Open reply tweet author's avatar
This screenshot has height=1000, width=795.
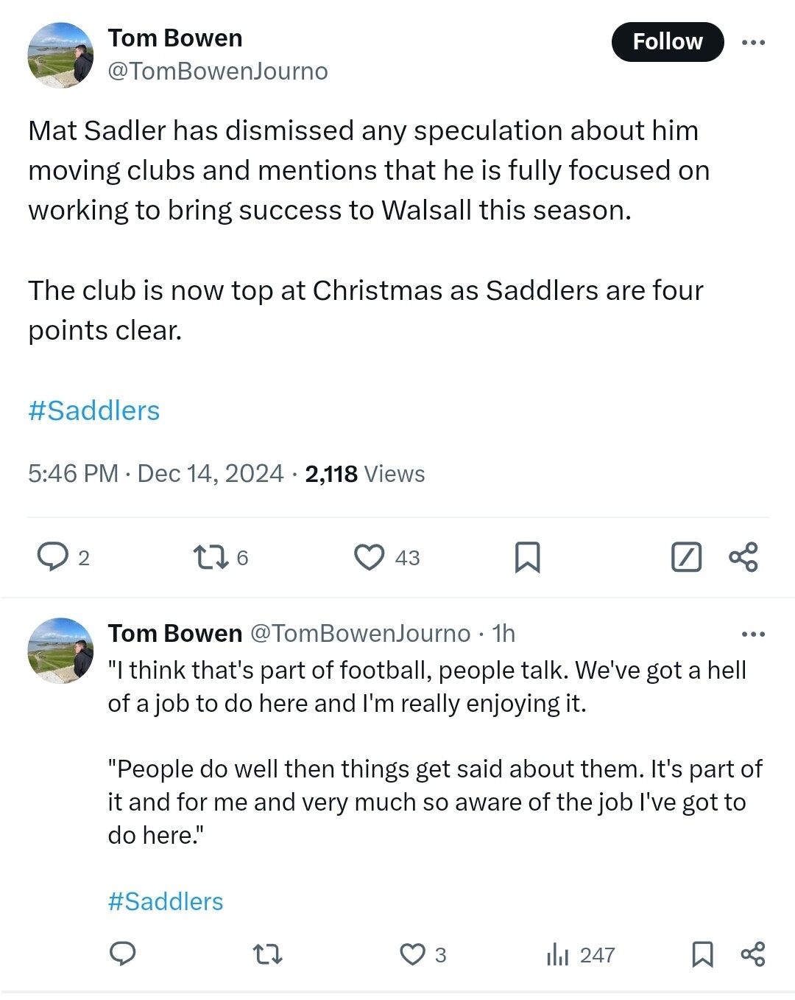point(60,651)
